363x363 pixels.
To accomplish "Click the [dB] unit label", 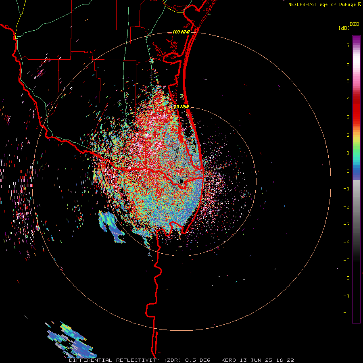I will [x=344, y=28].
